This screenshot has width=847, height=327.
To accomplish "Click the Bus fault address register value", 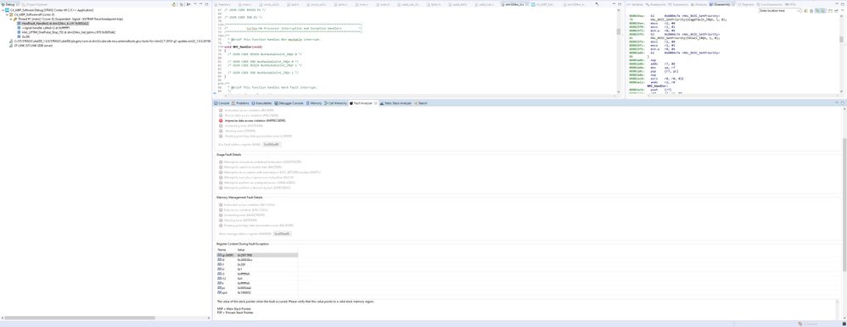I will pyautogui.click(x=272, y=145).
